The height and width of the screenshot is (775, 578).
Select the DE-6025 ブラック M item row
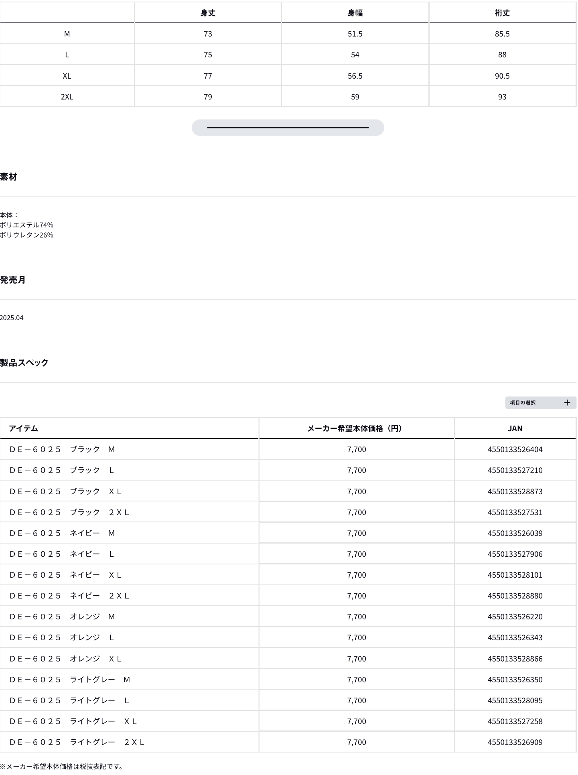[62, 449]
